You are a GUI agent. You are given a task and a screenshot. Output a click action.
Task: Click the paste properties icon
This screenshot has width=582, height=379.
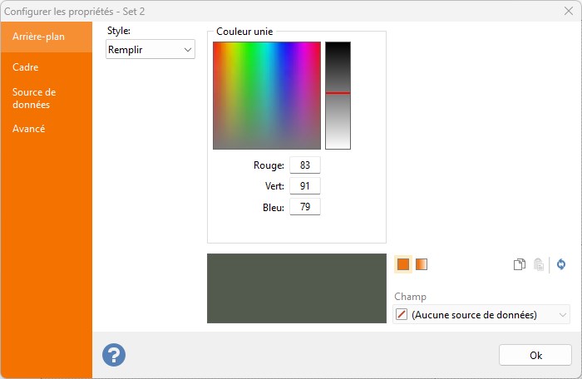pyautogui.click(x=539, y=264)
